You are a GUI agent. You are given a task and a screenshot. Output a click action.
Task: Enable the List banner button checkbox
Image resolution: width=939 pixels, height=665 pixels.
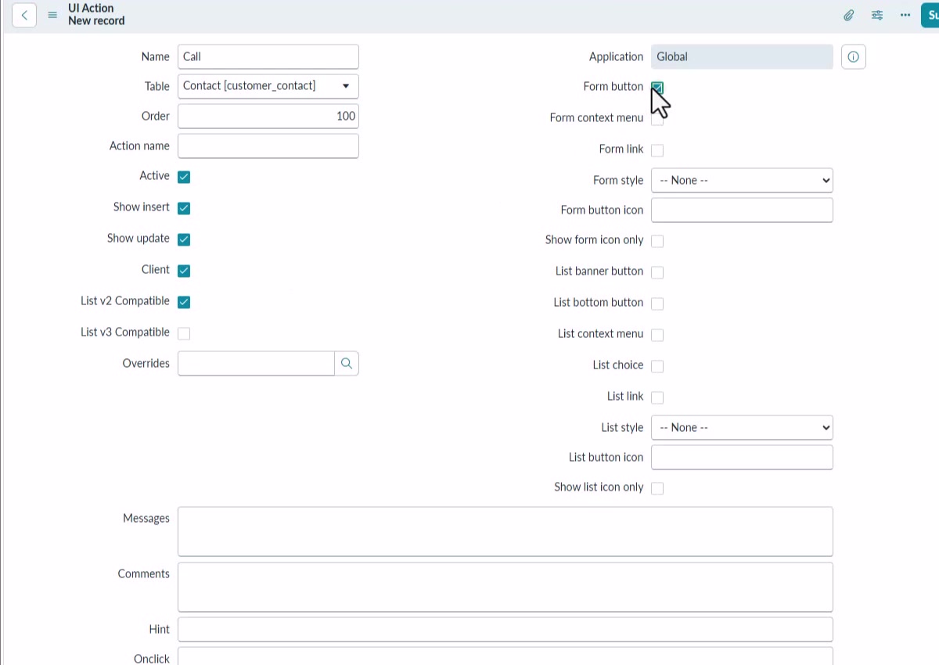tap(657, 272)
